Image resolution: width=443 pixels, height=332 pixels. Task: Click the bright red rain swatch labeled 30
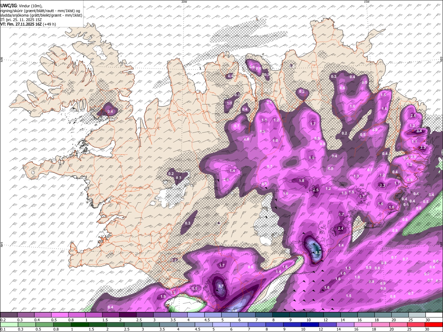click(434, 324)
